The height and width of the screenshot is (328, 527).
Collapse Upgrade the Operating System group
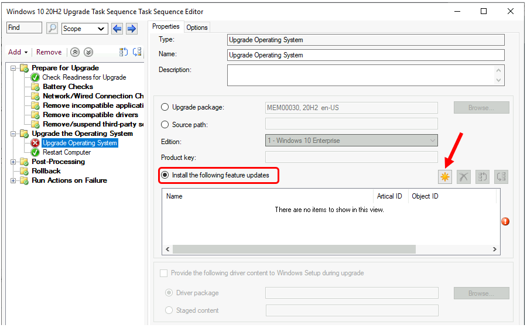click(13, 134)
